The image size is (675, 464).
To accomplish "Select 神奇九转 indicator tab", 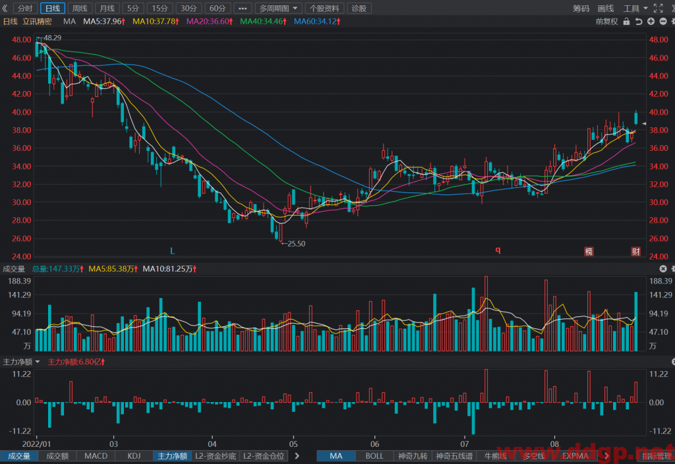I will point(413,456).
